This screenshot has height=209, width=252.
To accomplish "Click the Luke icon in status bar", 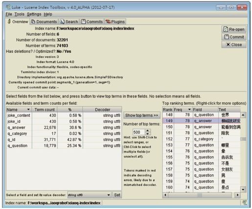I will (x=245, y=203).
